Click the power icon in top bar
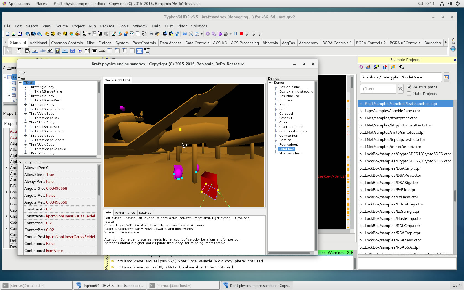This screenshot has width=464, height=290. point(458,4)
